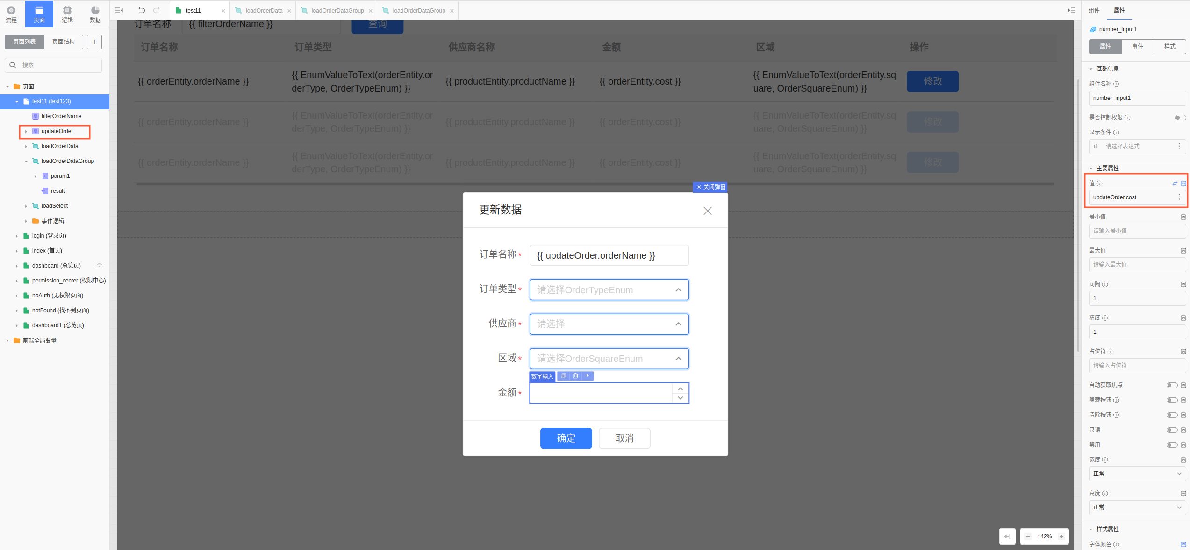This screenshot has height=550, width=1190.
Task: Open expression editor icon for 最小值
Action: click(x=1183, y=217)
